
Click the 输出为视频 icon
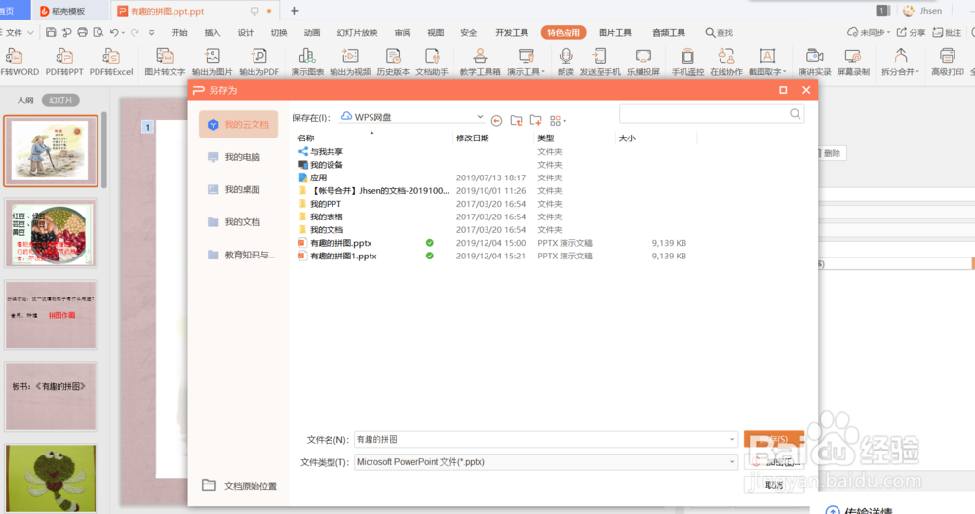pyautogui.click(x=350, y=57)
